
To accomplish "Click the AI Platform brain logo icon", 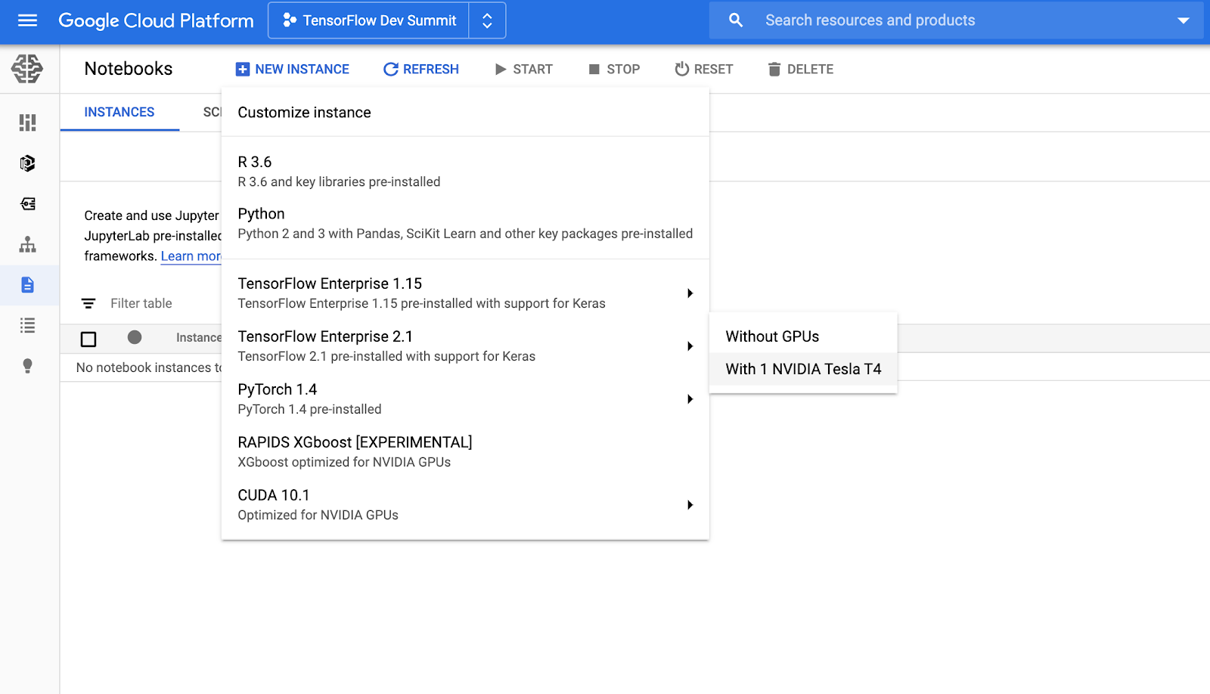I will pyautogui.click(x=27, y=69).
